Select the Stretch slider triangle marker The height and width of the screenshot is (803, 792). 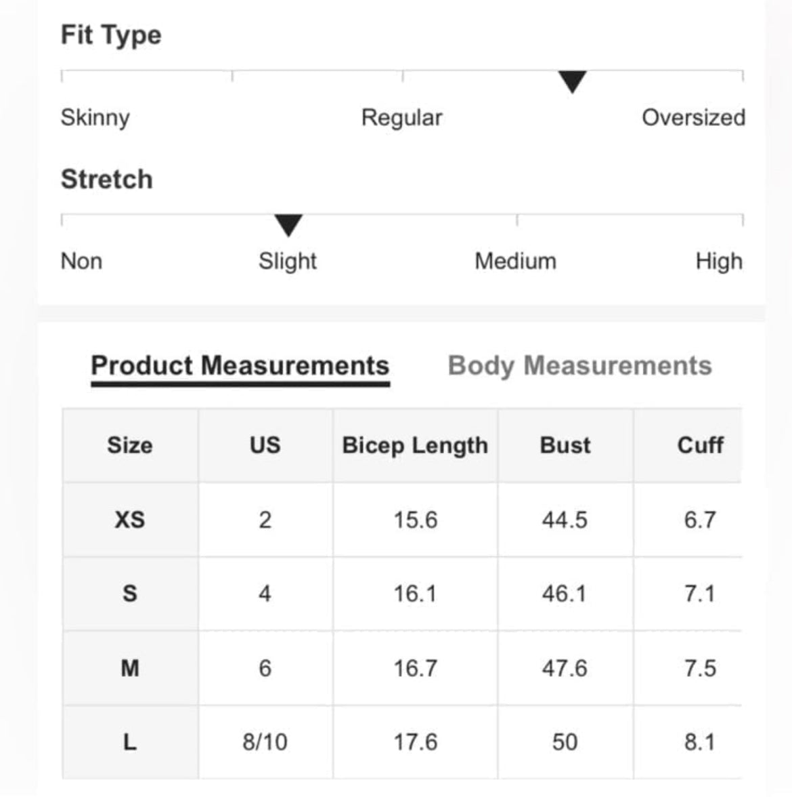[288, 226]
